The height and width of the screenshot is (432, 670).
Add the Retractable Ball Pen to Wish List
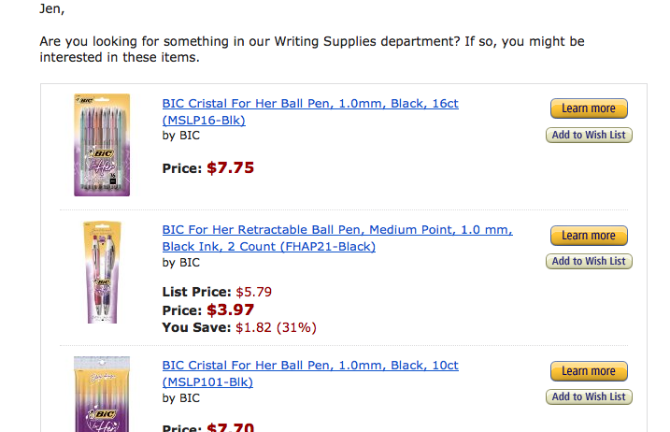588,261
